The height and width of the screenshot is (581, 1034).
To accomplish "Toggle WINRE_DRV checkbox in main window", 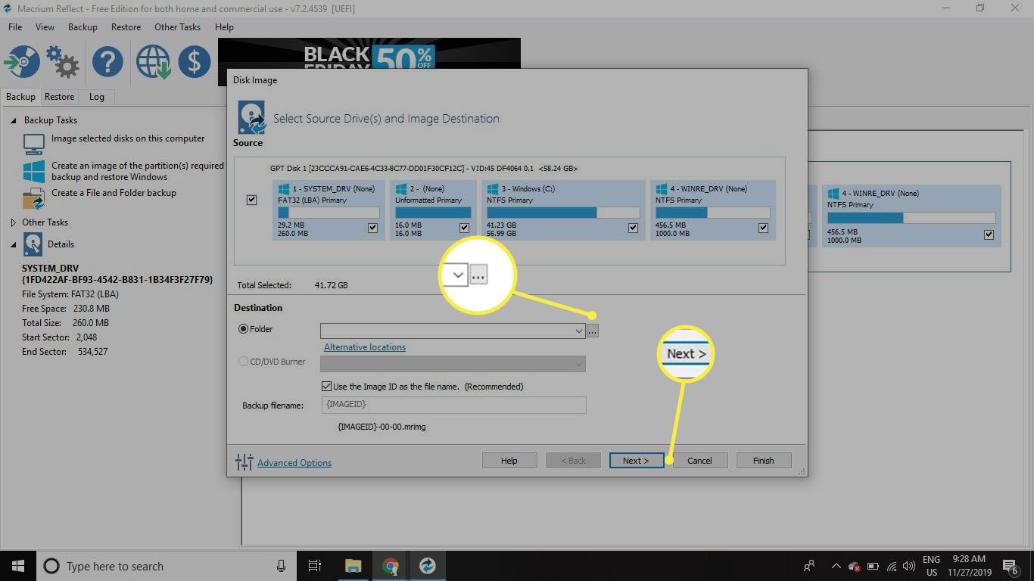I will tap(989, 235).
